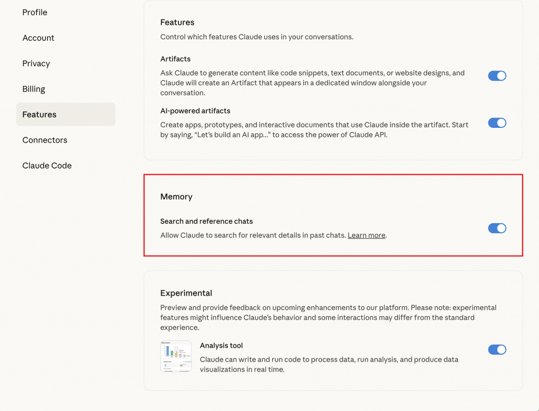Click the Artifacts option title
Image resolution: width=539 pixels, height=411 pixels.
(175, 59)
